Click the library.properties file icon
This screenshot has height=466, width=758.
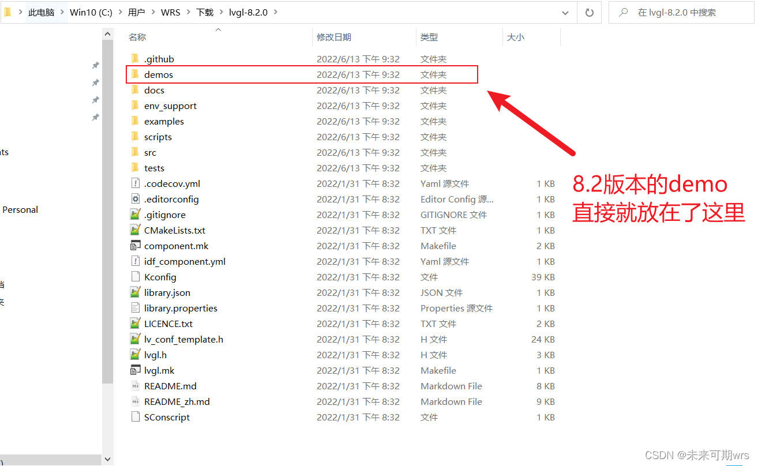point(135,308)
